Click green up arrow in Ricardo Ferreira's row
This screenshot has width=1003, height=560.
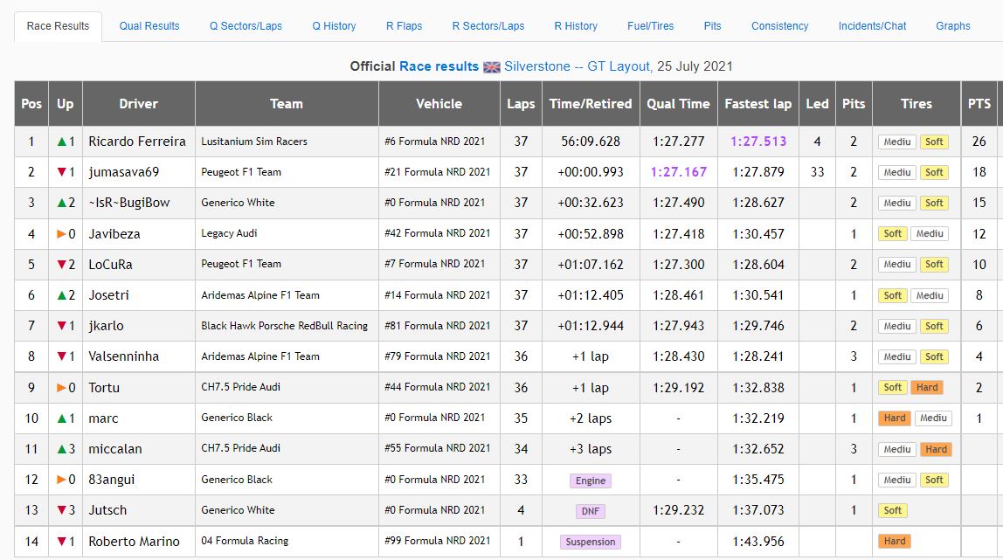(x=61, y=142)
